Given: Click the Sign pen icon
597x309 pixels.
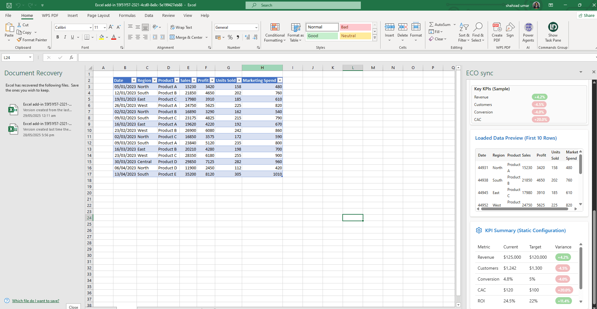Looking at the screenshot, I should tap(510, 27).
